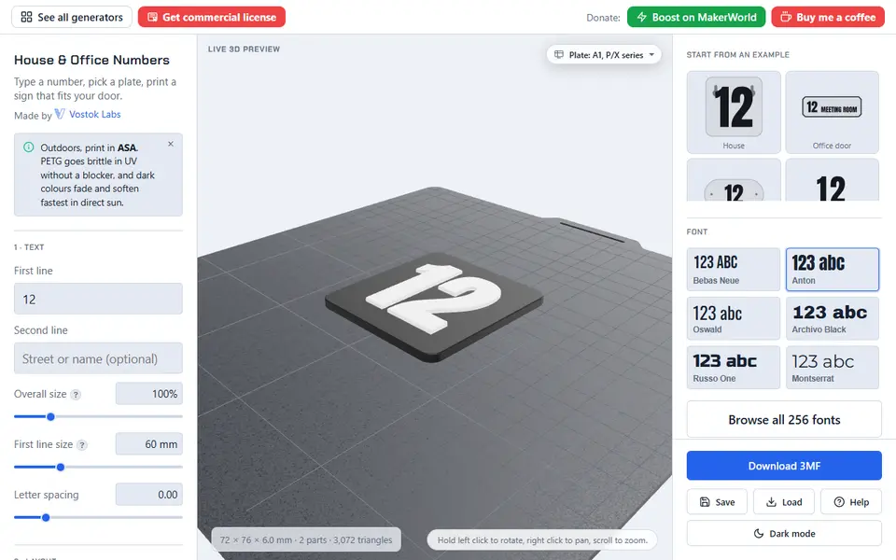Click Browse all 256 fonts
Screen dimensions: 896x560
[x=784, y=419]
